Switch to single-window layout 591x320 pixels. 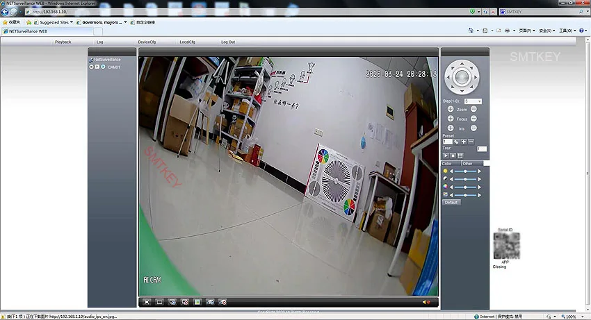click(159, 302)
